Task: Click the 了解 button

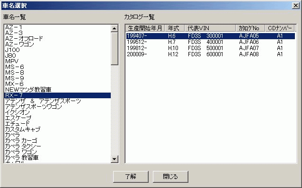Action: tap(131, 177)
